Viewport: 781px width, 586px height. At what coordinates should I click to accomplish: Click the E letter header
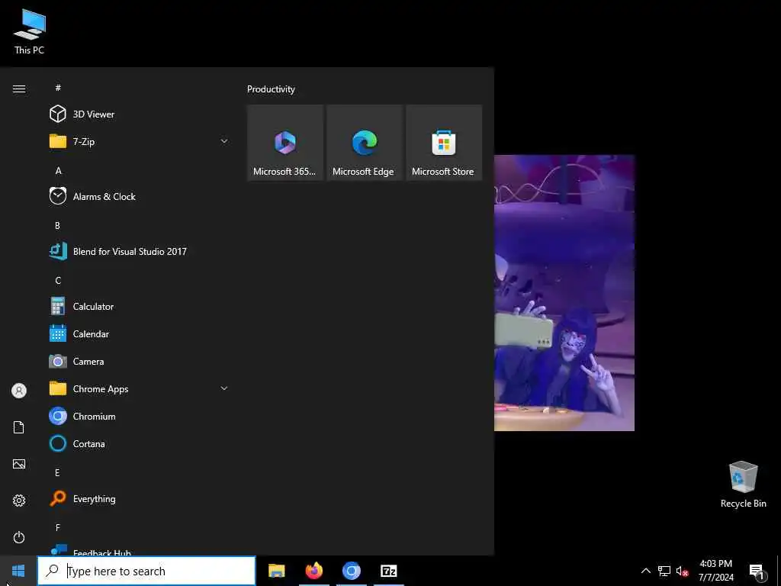(x=57, y=472)
